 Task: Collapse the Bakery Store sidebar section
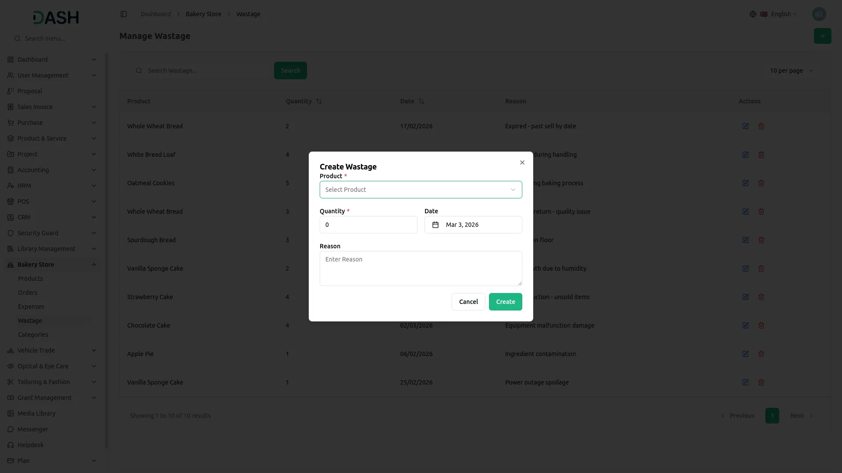tap(93, 265)
